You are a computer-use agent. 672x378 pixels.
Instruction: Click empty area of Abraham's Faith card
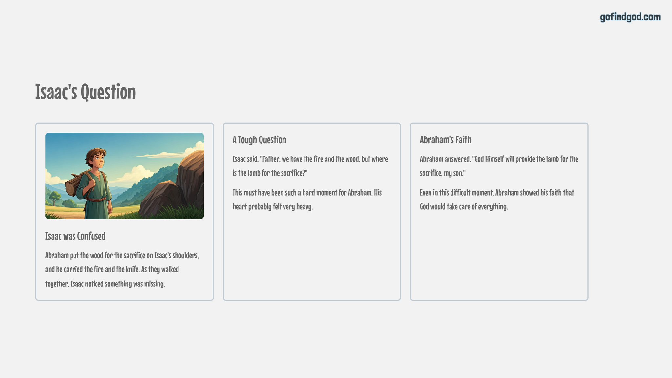pos(499,256)
